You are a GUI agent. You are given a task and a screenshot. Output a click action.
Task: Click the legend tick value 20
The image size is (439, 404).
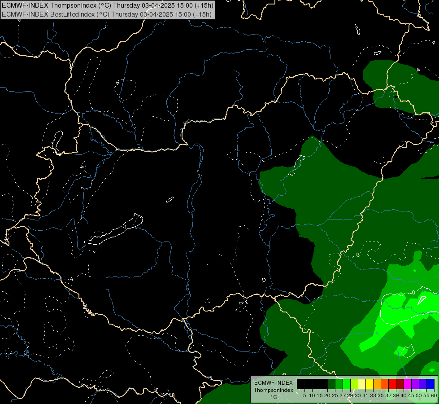[x=328, y=395]
